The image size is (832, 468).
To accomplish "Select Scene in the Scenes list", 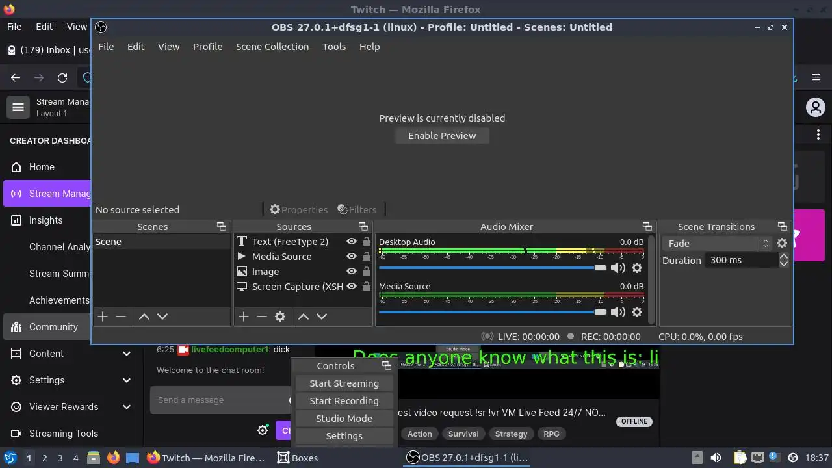I will [161, 242].
